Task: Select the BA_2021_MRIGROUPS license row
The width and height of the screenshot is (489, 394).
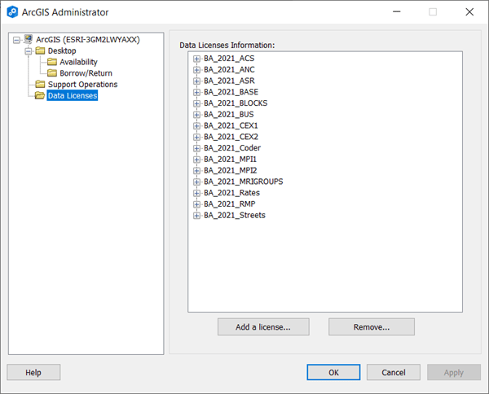Action: [x=243, y=182]
